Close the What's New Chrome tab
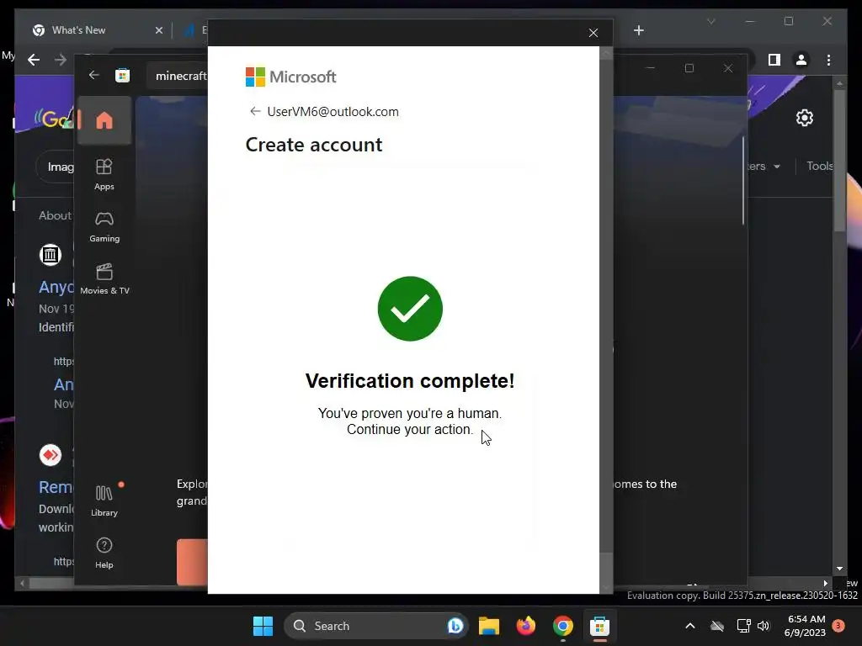 click(x=159, y=30)
